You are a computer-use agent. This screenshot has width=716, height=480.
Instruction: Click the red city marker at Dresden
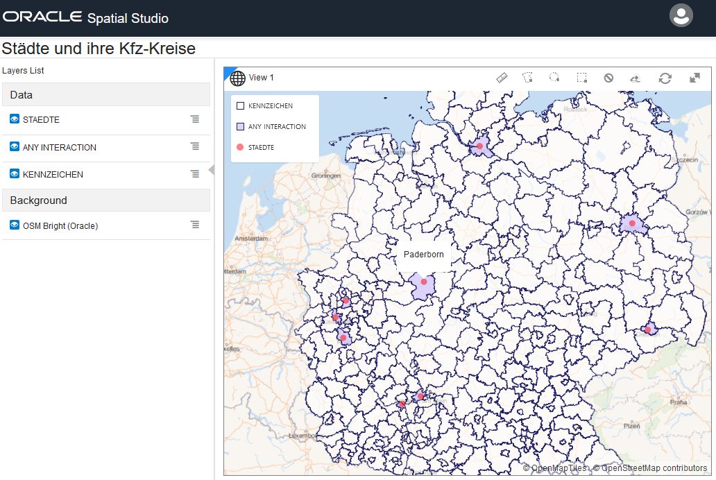point(647,329)
